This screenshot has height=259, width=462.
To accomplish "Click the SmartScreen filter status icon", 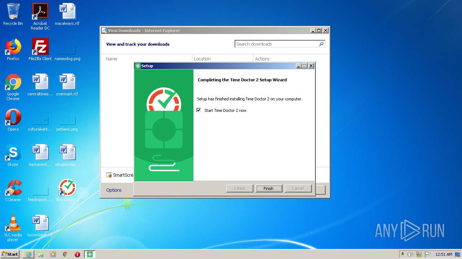I will pos(109,175).
